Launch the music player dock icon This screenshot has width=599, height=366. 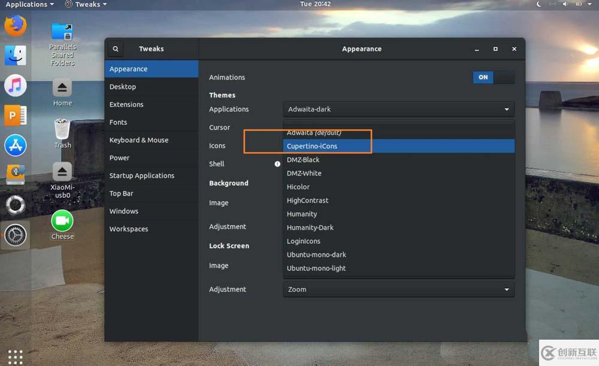pyautogui.click(x=16, y=86)
